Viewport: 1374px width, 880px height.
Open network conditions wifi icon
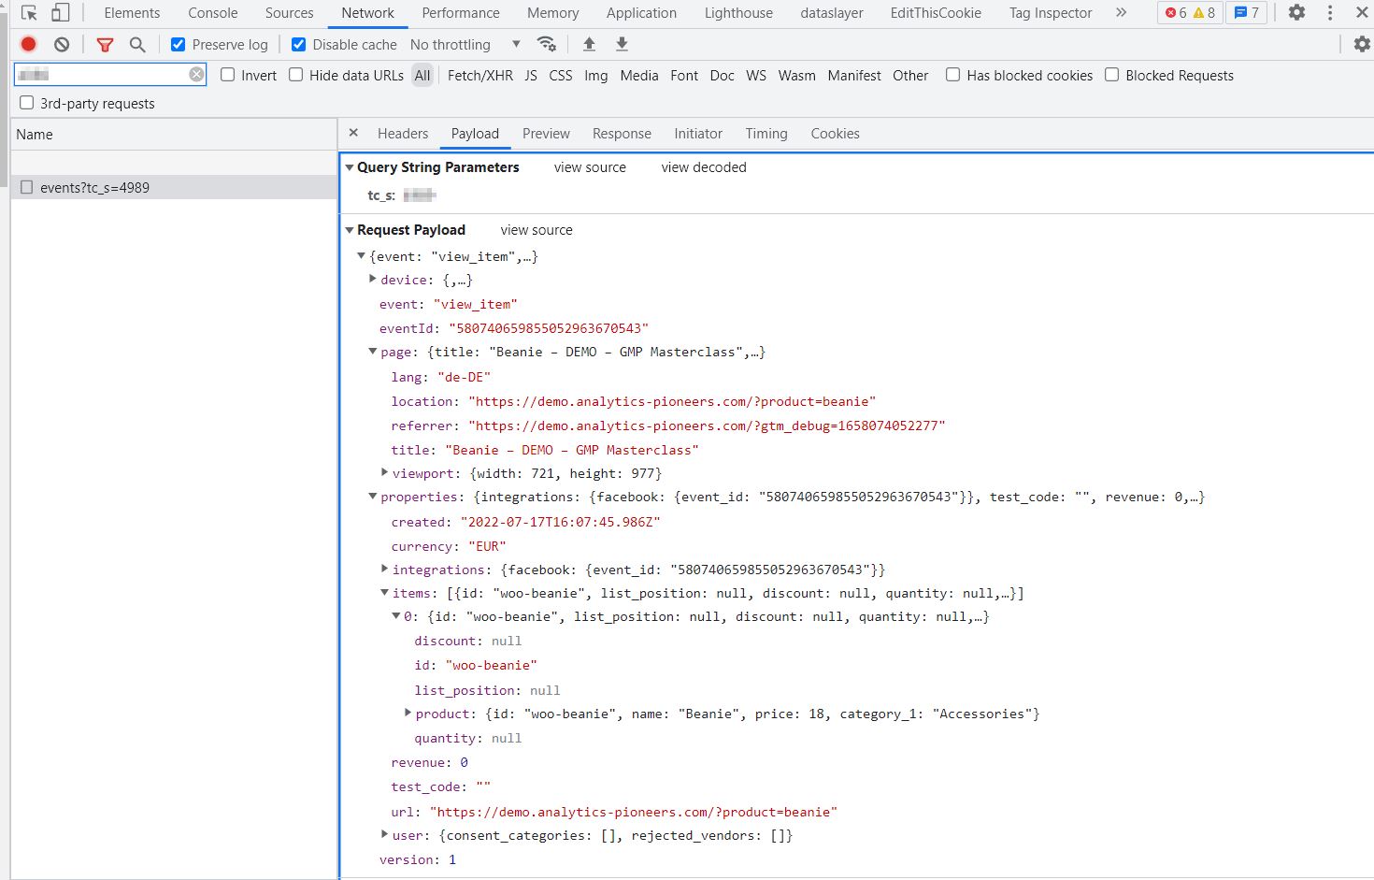547,44
